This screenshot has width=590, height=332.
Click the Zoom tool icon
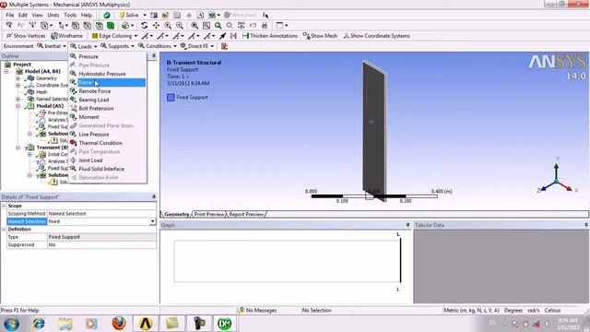(168, 25)
